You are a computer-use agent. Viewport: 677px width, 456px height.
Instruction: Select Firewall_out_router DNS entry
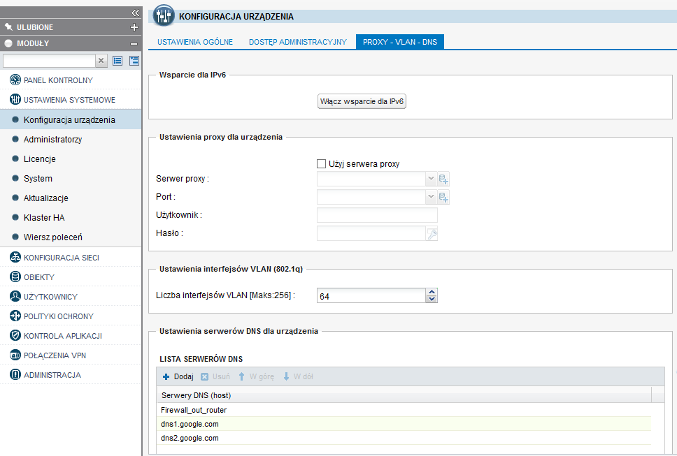point(404,410)
